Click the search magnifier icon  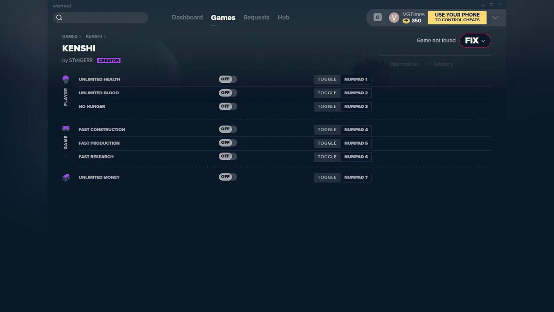click(59, 18)
